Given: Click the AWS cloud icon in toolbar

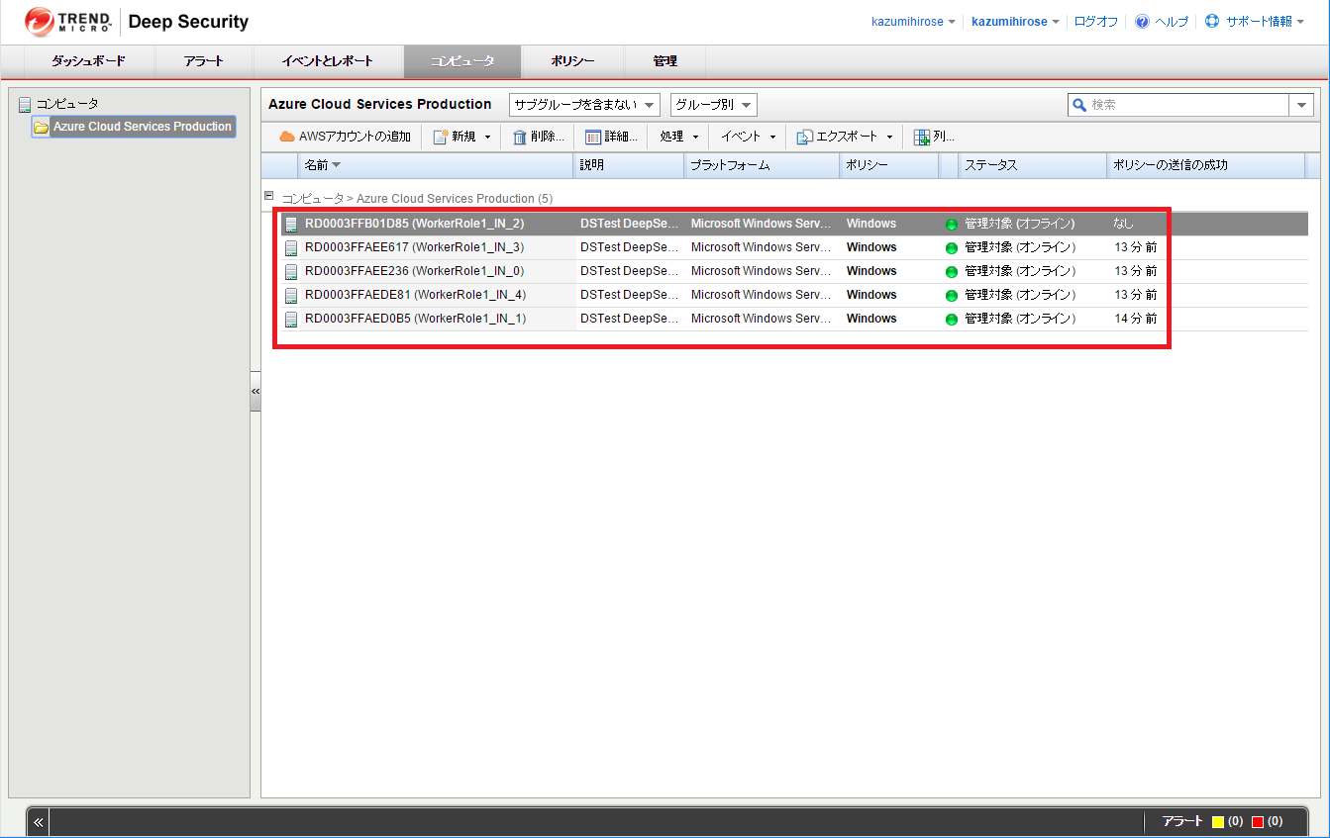Looking at the screenshot, I should (287, 137).
